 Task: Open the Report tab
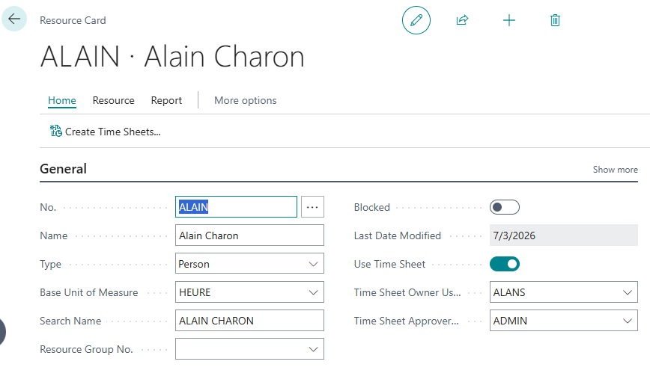point(166,101)
